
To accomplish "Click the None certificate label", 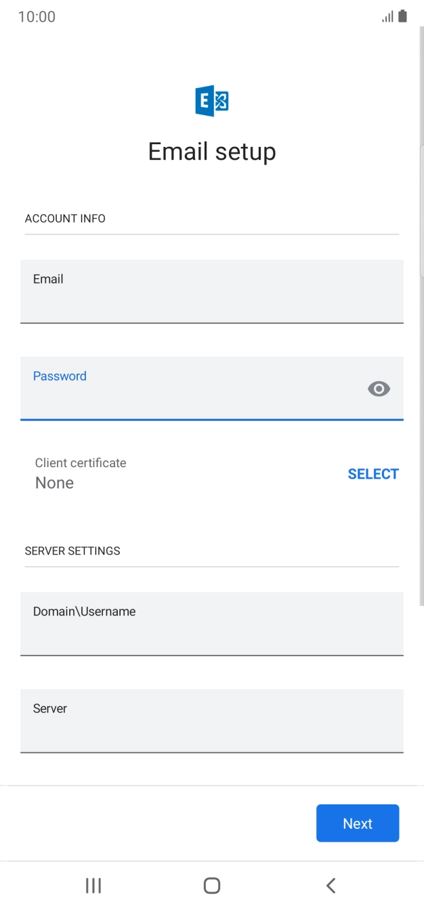I will tap(54, 482).
